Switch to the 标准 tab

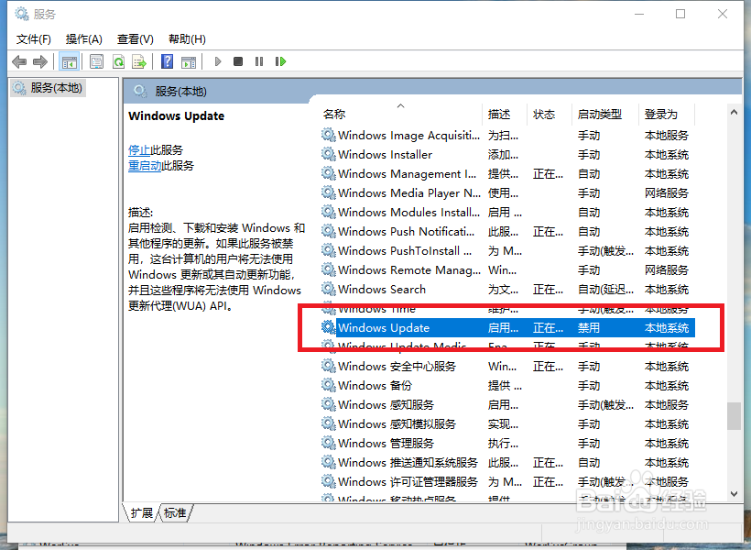click(x=175, y=513)
